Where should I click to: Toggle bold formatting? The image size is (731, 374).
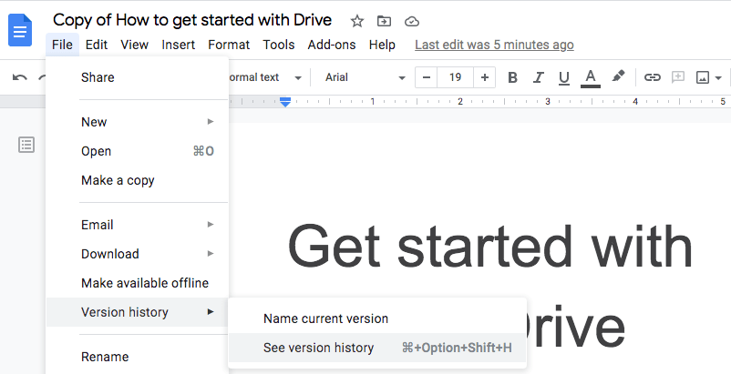512,77
